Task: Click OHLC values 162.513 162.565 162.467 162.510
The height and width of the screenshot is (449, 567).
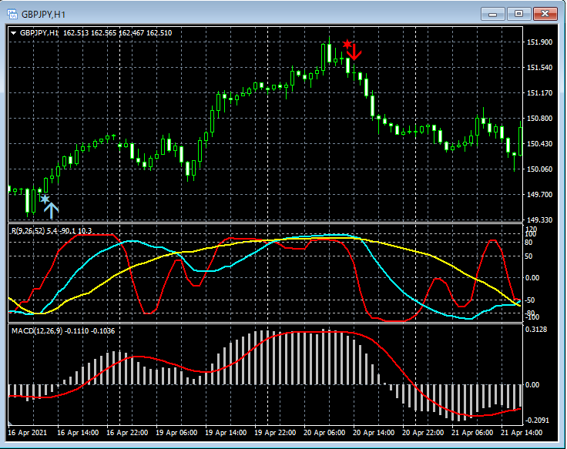Action: 118,33
